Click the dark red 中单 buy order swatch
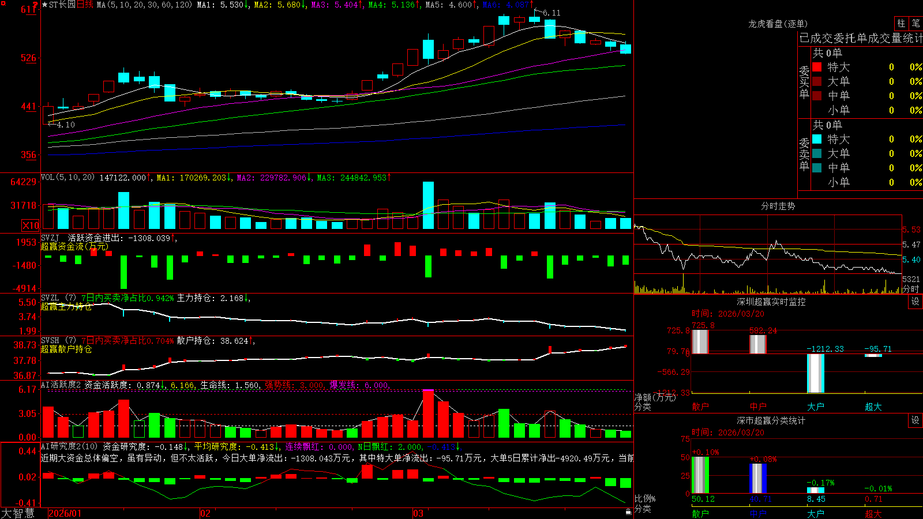 817,96
